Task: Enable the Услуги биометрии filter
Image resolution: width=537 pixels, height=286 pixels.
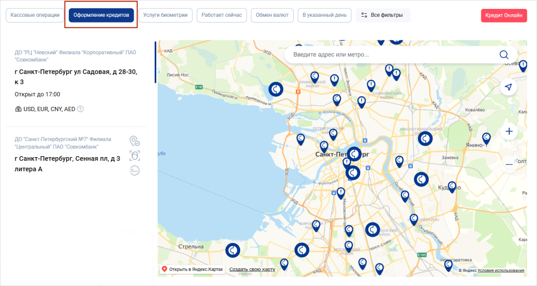Action: (x=165, y=15)
